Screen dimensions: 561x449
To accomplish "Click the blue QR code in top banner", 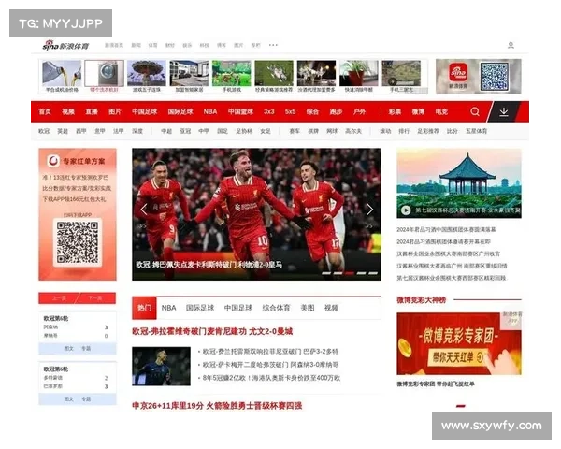I will [x=494, y=76].
